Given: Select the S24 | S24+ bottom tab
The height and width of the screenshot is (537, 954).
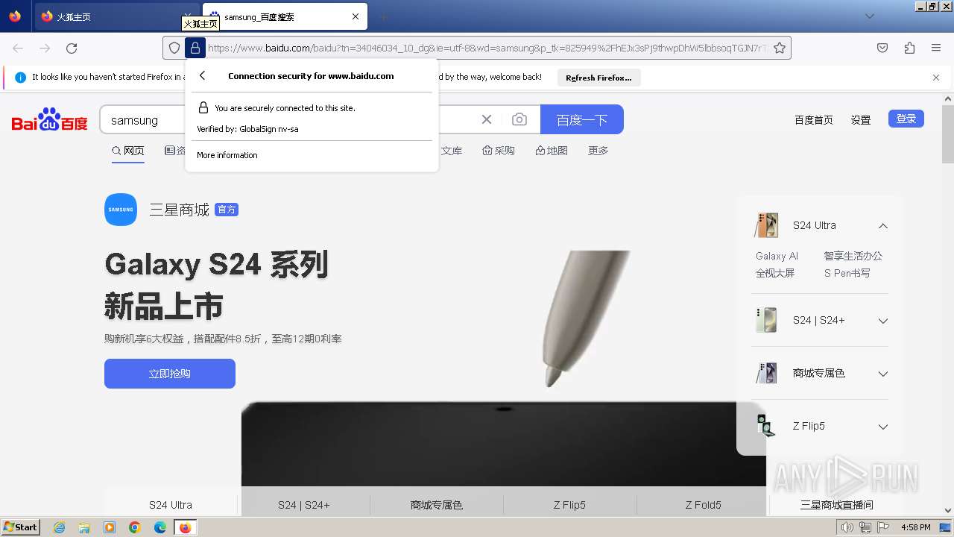Looking at the screenshot, I should 304,505.
